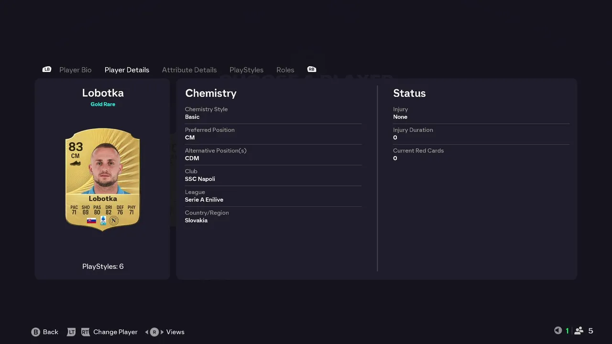Click the speaker icon at bottom right
The image size is (612, 344).
pos(558,331)
